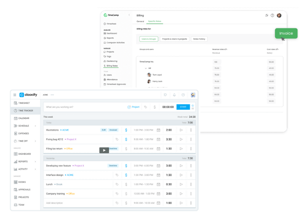Viewport: 304px width, 221px height.
Task: Resume the Lunch entry with play icon
Action: [x=181, y=184]
